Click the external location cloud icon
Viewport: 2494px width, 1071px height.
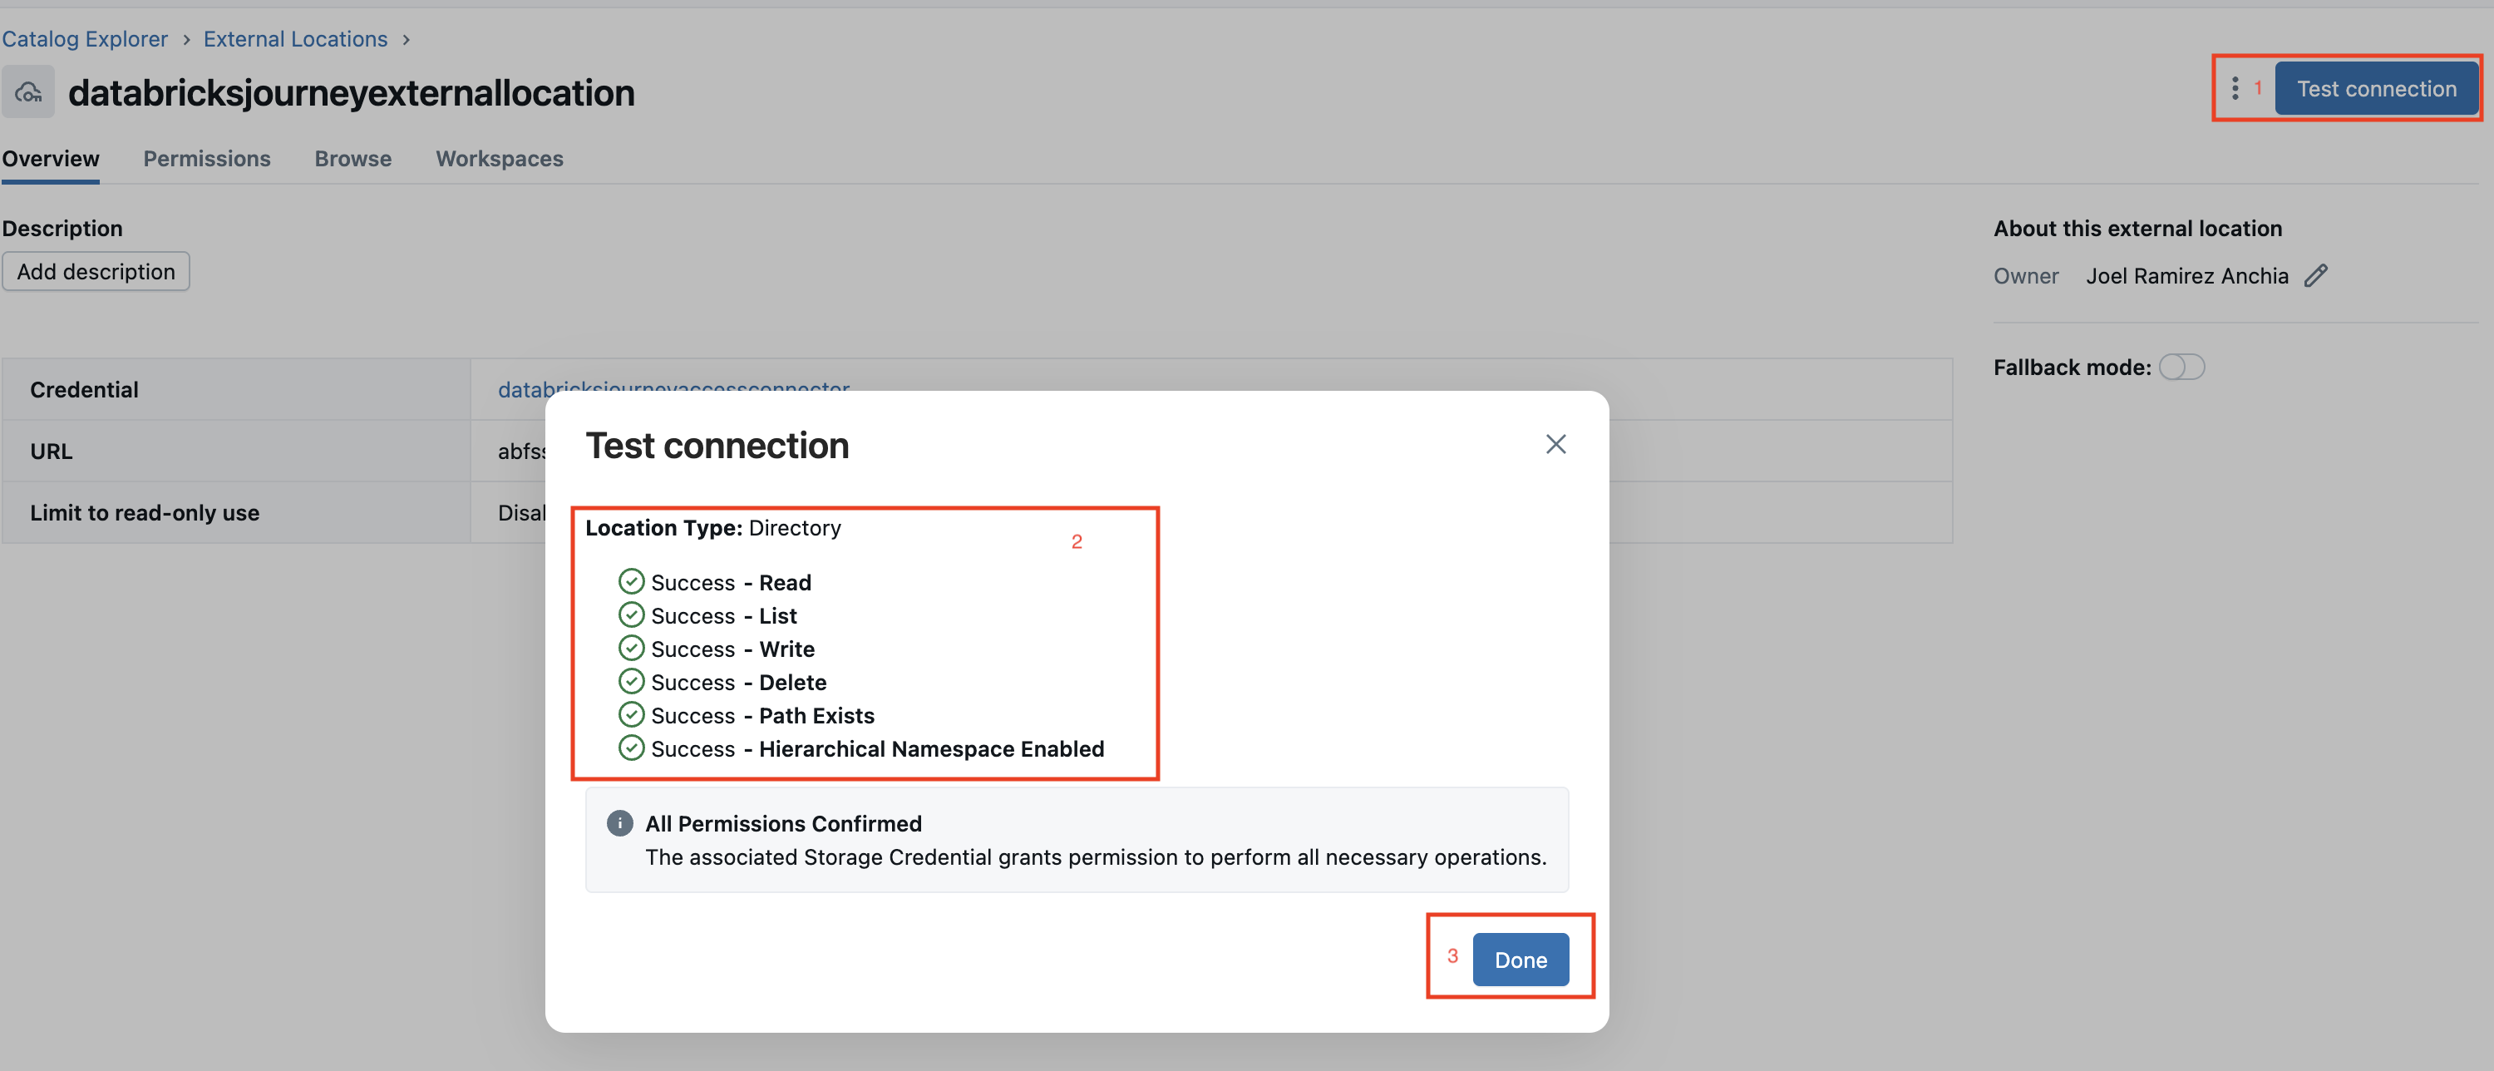pyautogui.click(x=28, y=93)
